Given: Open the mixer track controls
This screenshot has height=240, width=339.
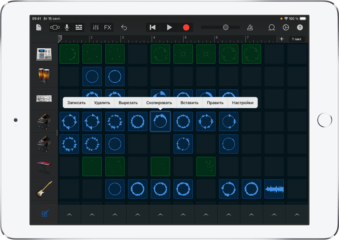Looking at the screenshot, I should click(x=96, y=28).
